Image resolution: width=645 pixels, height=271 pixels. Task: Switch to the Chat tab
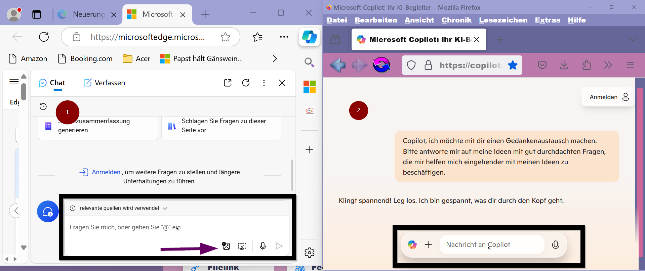(x=52, y=83)
